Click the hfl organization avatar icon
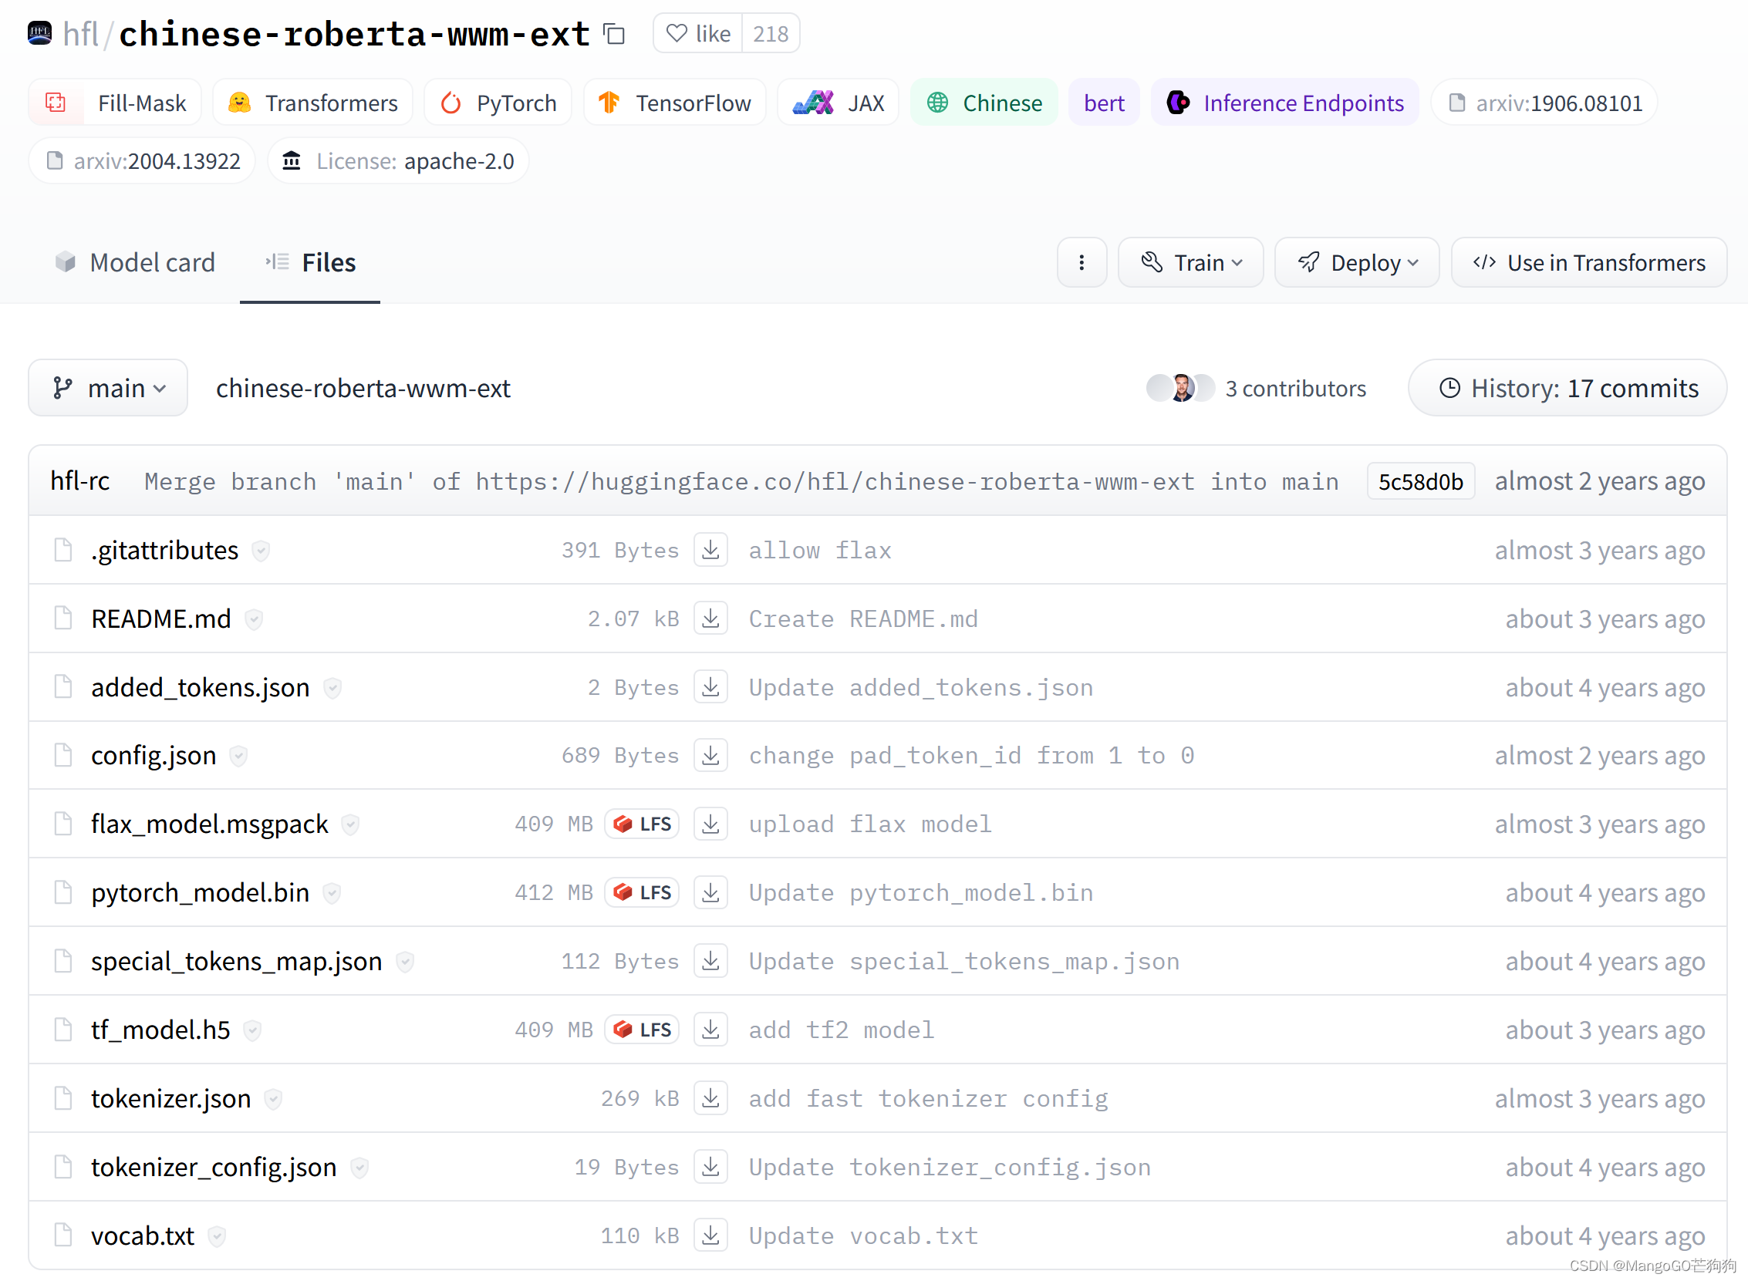This screenshot has width=1748, height=1281. 39,33
